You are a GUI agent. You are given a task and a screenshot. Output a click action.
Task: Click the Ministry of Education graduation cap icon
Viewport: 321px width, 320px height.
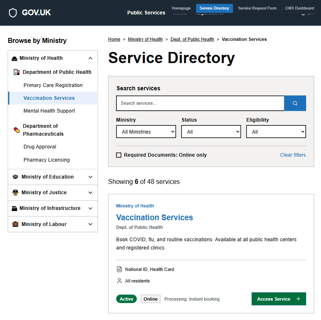click(x=15, y=177)
